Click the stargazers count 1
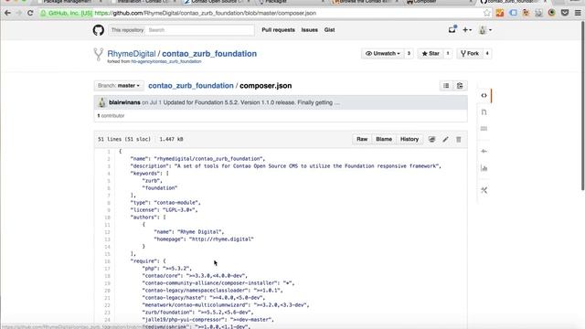 click(x=448, y=54)
